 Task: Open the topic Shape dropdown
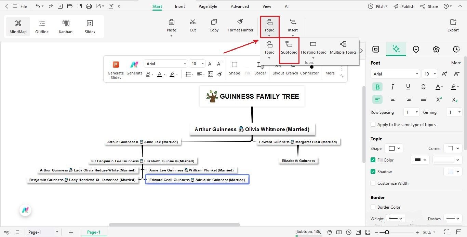[x=394, y=148]
